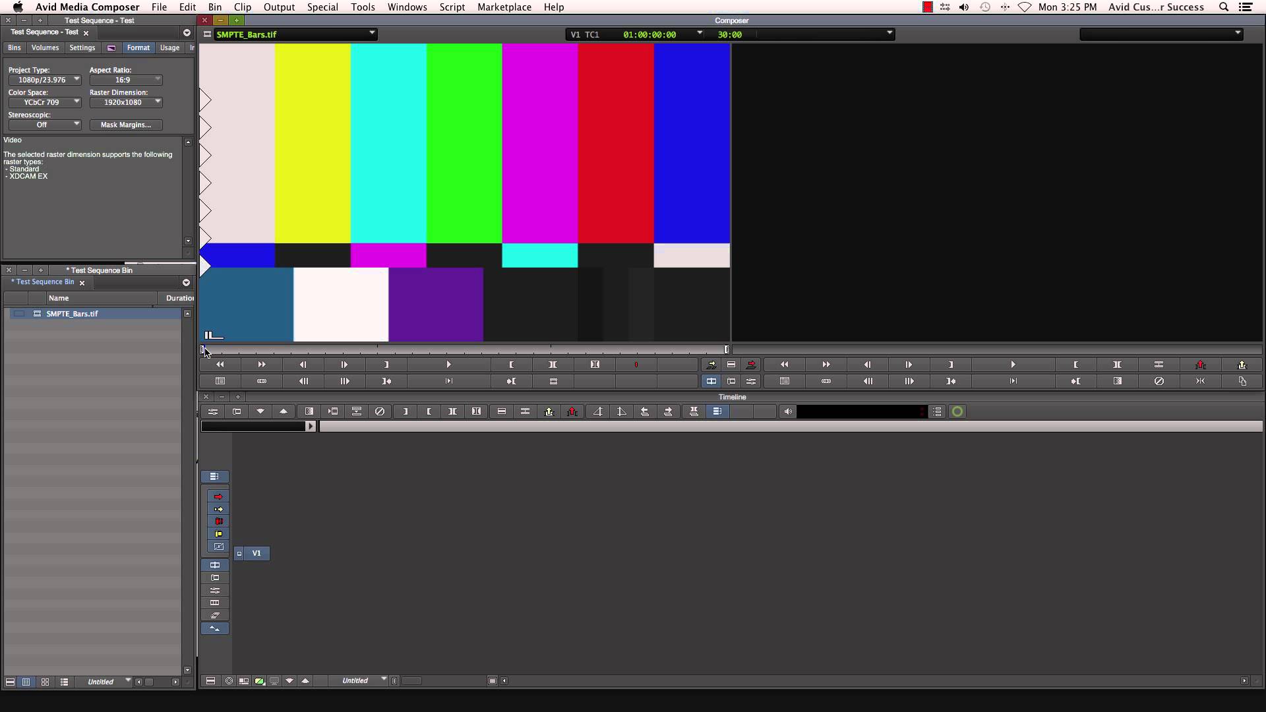Click Play in the source monitor

(x=448, y=365)
